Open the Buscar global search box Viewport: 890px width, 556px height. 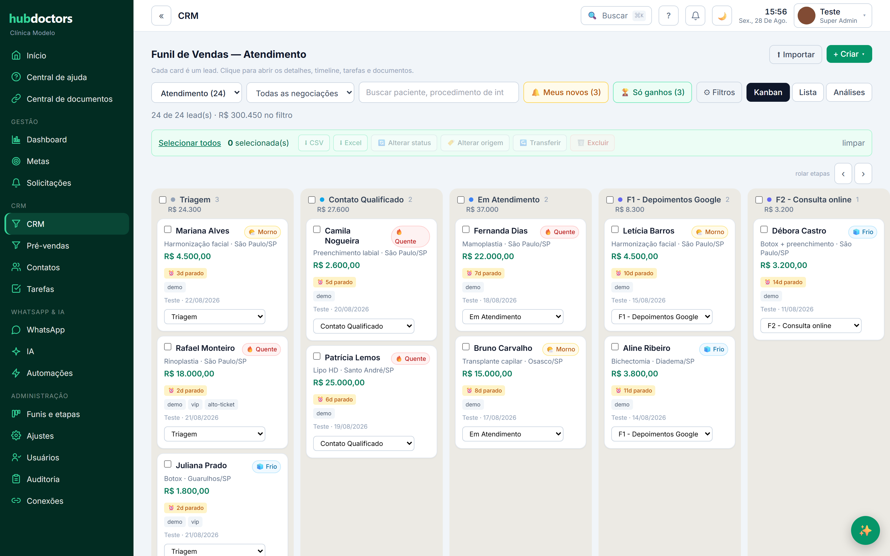(616, 16)
